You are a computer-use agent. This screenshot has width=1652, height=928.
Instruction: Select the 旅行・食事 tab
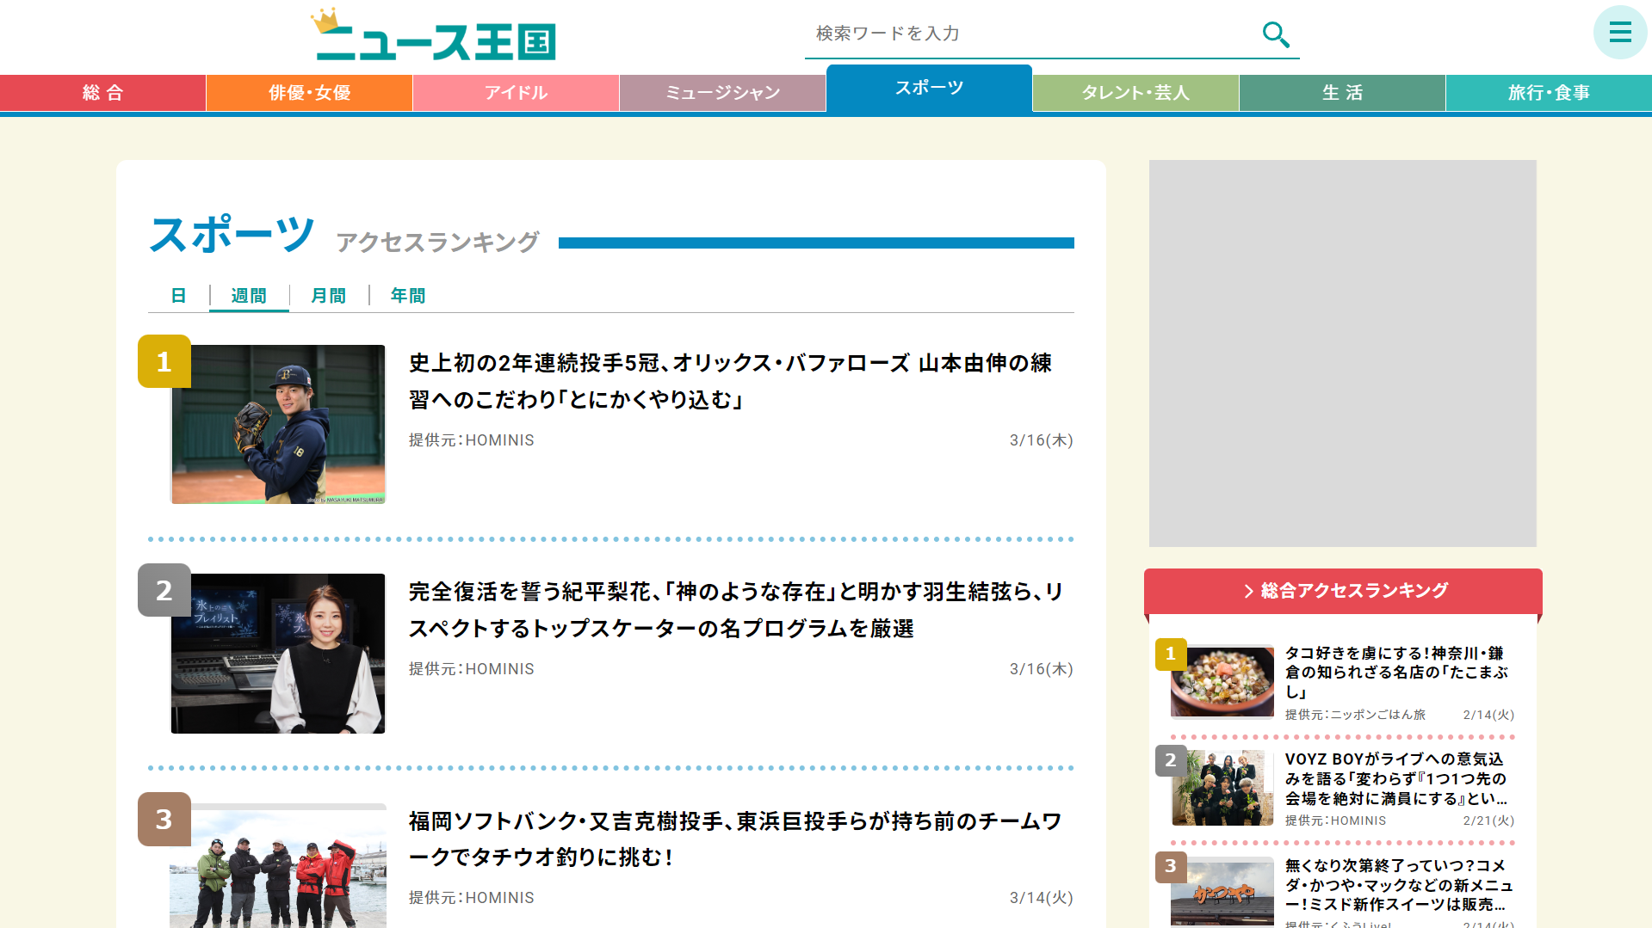point(1550,93)
